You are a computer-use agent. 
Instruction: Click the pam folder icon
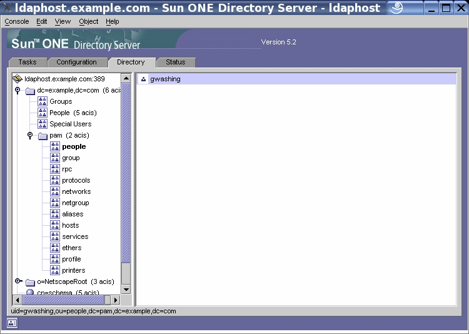pos(43,136)
